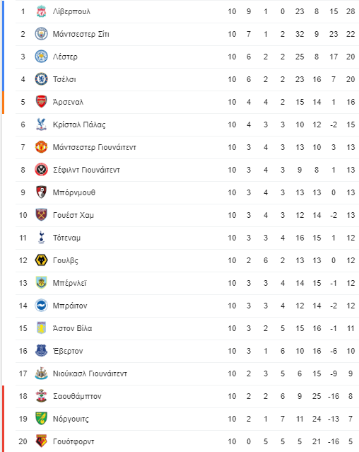Click the Chelsea club badge

point(41,79)
